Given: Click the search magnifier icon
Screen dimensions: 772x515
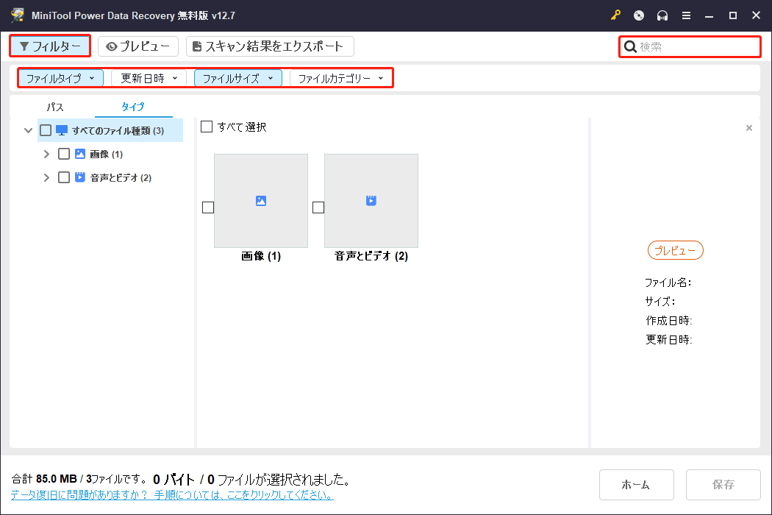Looking at the screenshot, I should click(x=631, y=46).
